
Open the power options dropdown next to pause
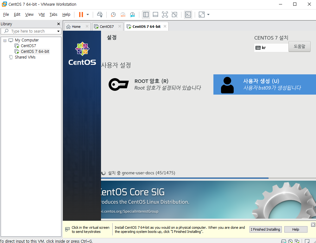click(x=88, y=15)
